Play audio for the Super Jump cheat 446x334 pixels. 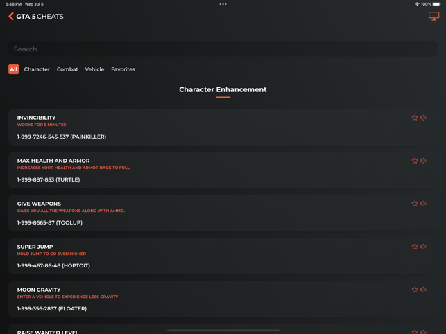[x=423, y=247]
